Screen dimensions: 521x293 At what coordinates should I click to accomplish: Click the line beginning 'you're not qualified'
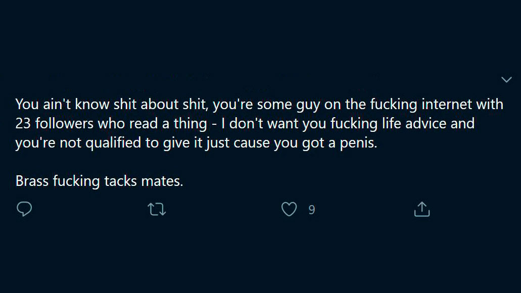click(197, 143)
